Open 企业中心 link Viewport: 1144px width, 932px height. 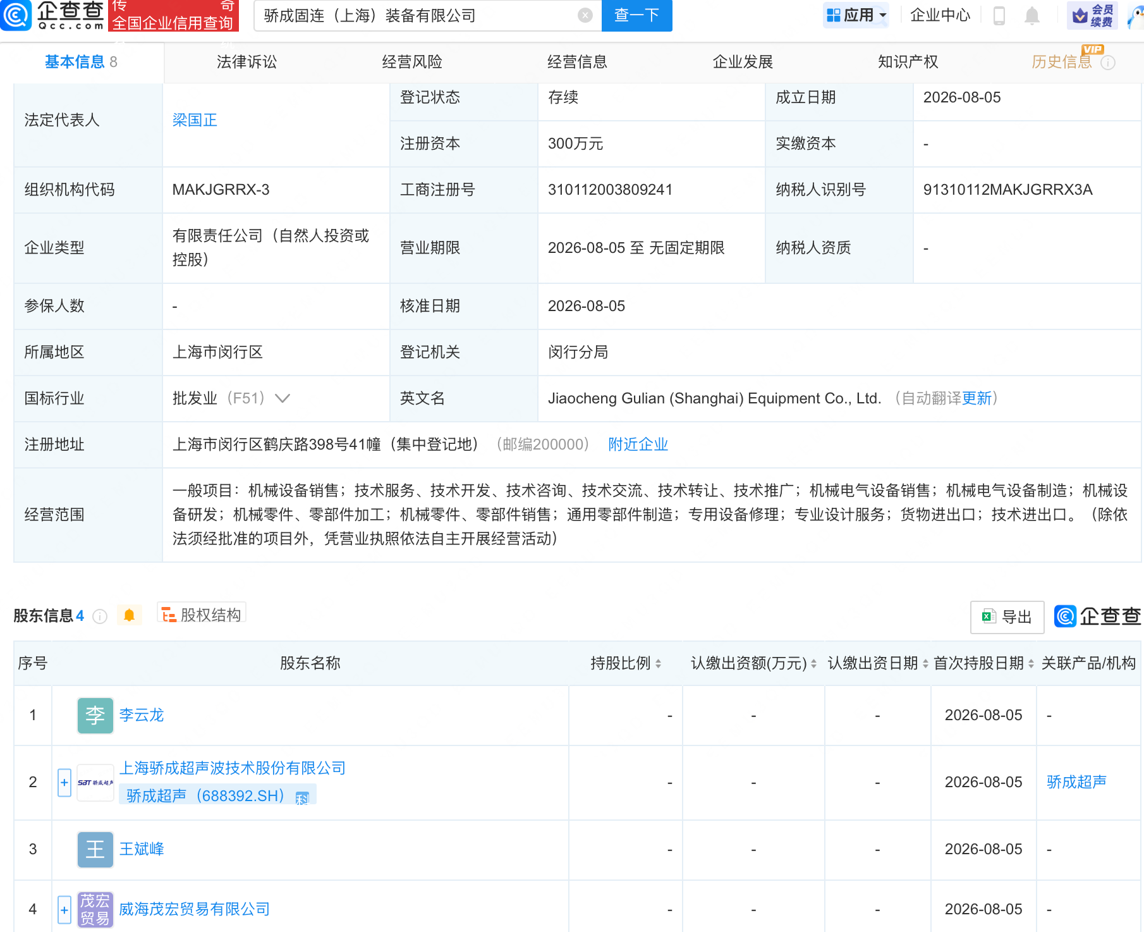click(x=940, y=15)
